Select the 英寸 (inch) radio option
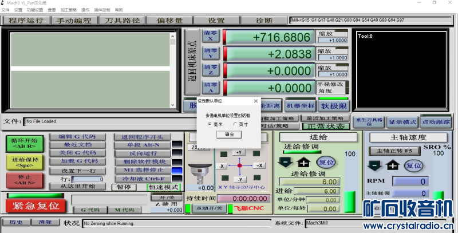This screenshot has height=233, width=458. click(235, 124)
